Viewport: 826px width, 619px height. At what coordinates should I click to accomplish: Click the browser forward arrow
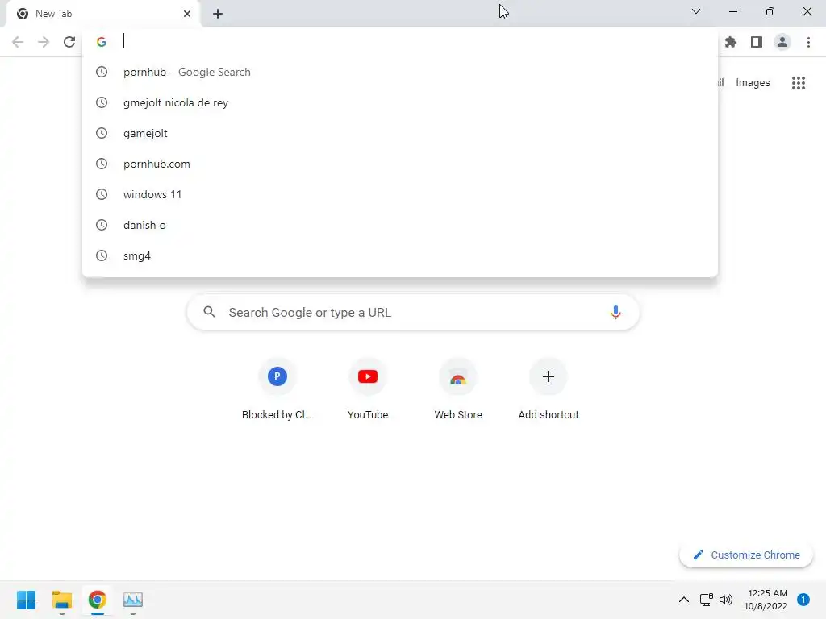pyautogui.click(x=44, y=42)
